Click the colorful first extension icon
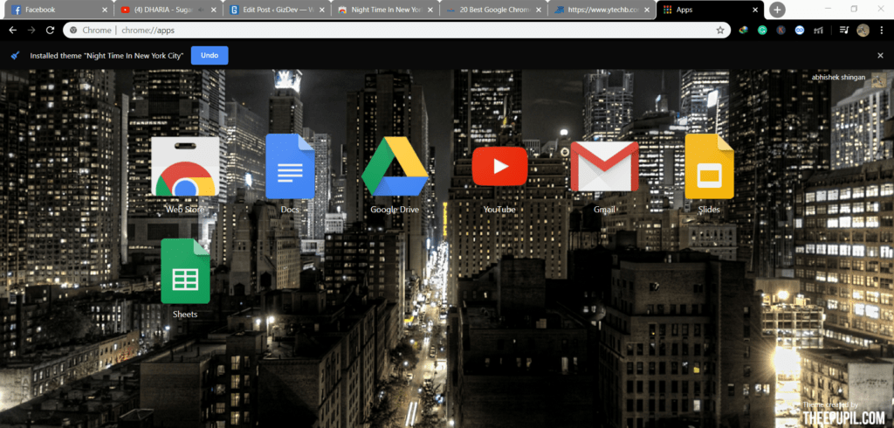 click(744, 31)
